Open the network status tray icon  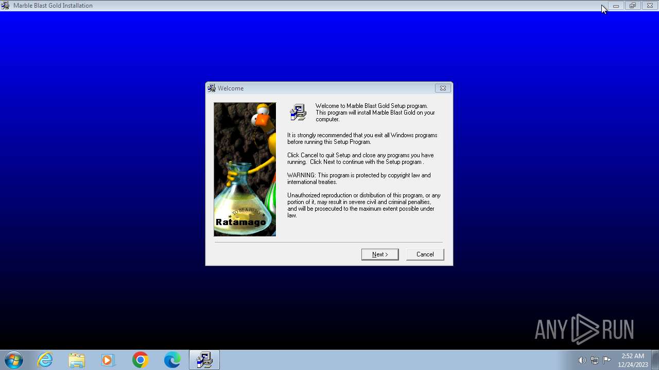click(594, 360)
